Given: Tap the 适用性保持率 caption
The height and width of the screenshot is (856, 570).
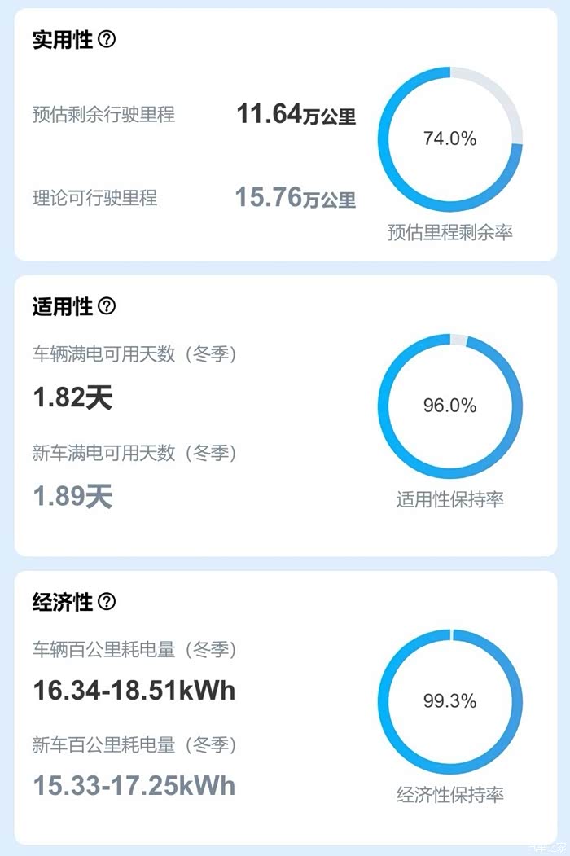Looking at the screenshot, I should (449, 499).
